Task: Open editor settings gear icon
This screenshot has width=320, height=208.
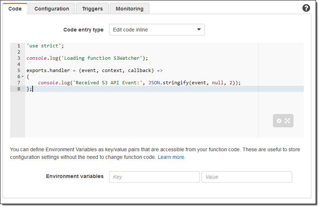Action: tap(279, 121)
